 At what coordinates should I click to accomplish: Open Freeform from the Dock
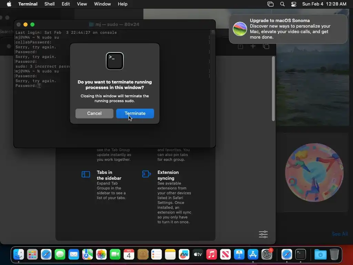tap(184, 255)
